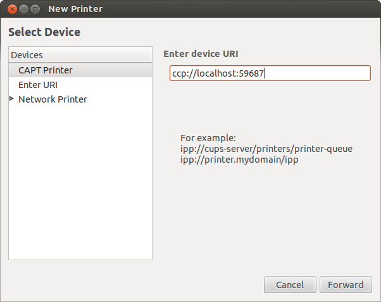The height and width of the screenshot is (302, 381).
Task: Select the Network Printer label
Action: 53,99
